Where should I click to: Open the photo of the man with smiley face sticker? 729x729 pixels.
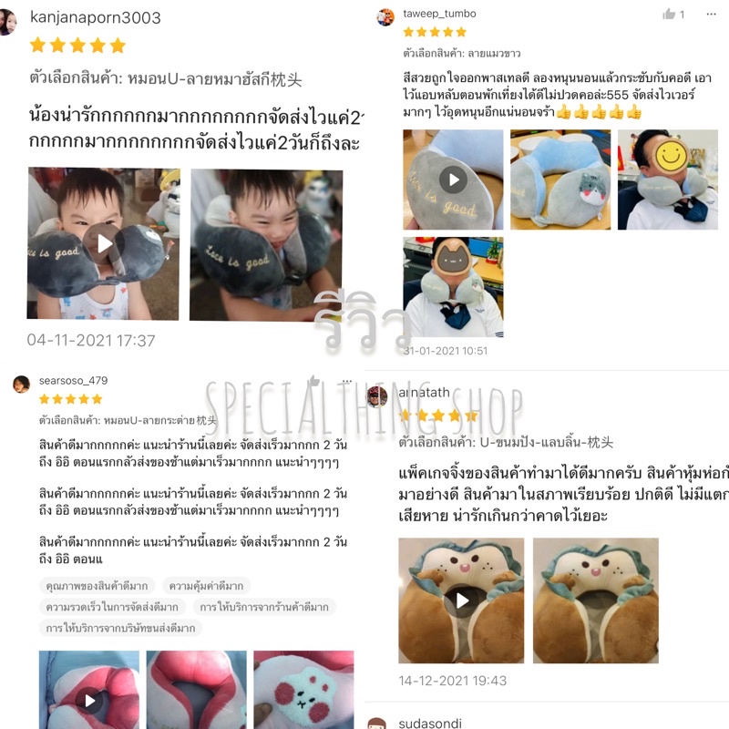click(668, 180)
